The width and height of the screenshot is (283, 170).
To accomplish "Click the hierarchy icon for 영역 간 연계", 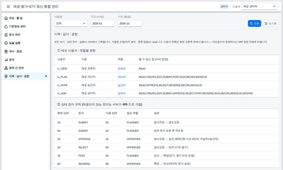I will point(6,68).
